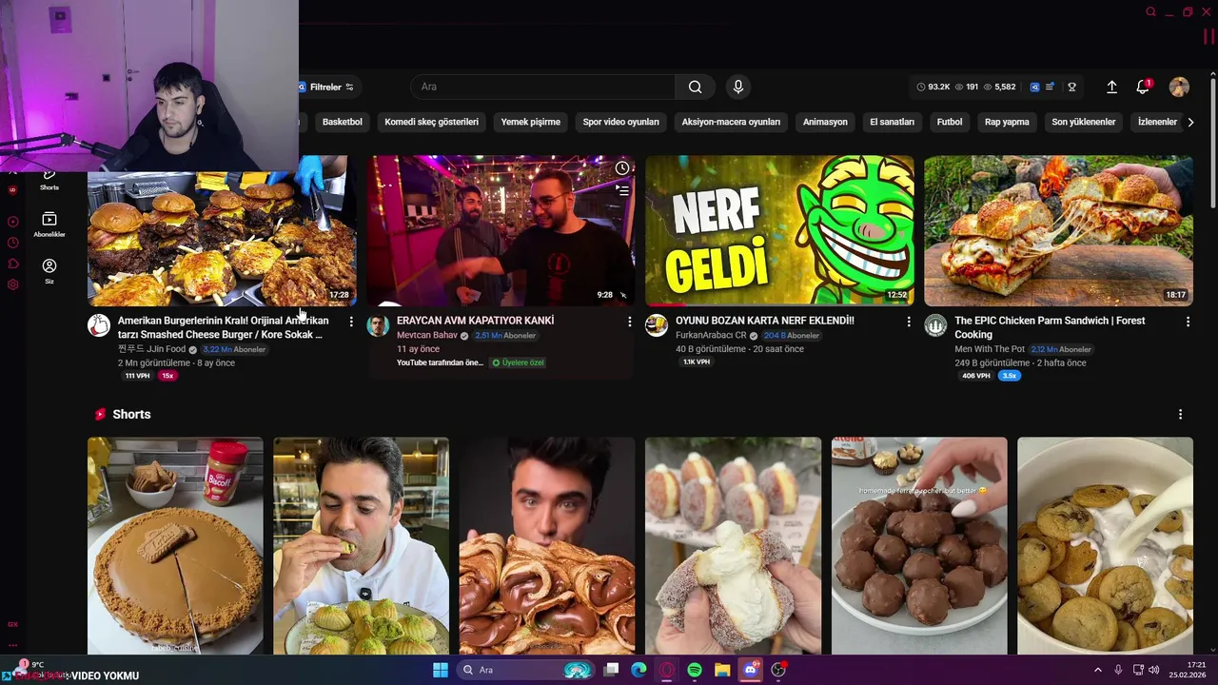This screenshot has height=685, width=1218.
Task: Open options menu for EPIC Chicken Parm video
Action: click(1187, 322)
